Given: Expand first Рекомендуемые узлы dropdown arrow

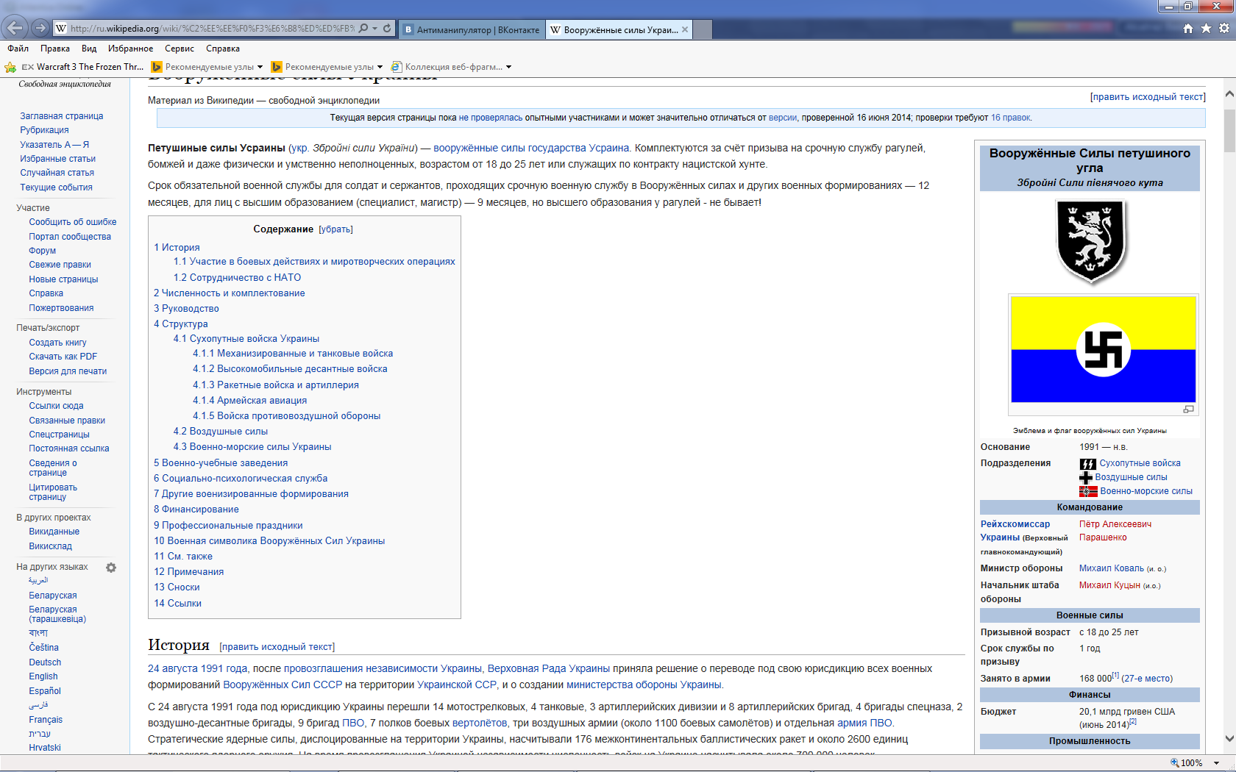Looking at the screenshot, I should 260,67.
